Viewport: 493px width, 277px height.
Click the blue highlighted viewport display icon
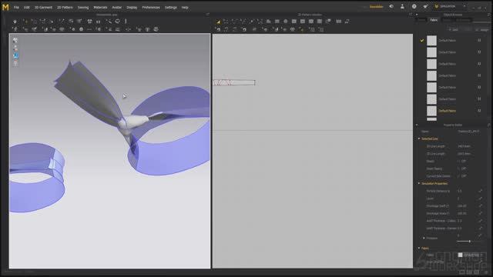(x=15, y=55)
